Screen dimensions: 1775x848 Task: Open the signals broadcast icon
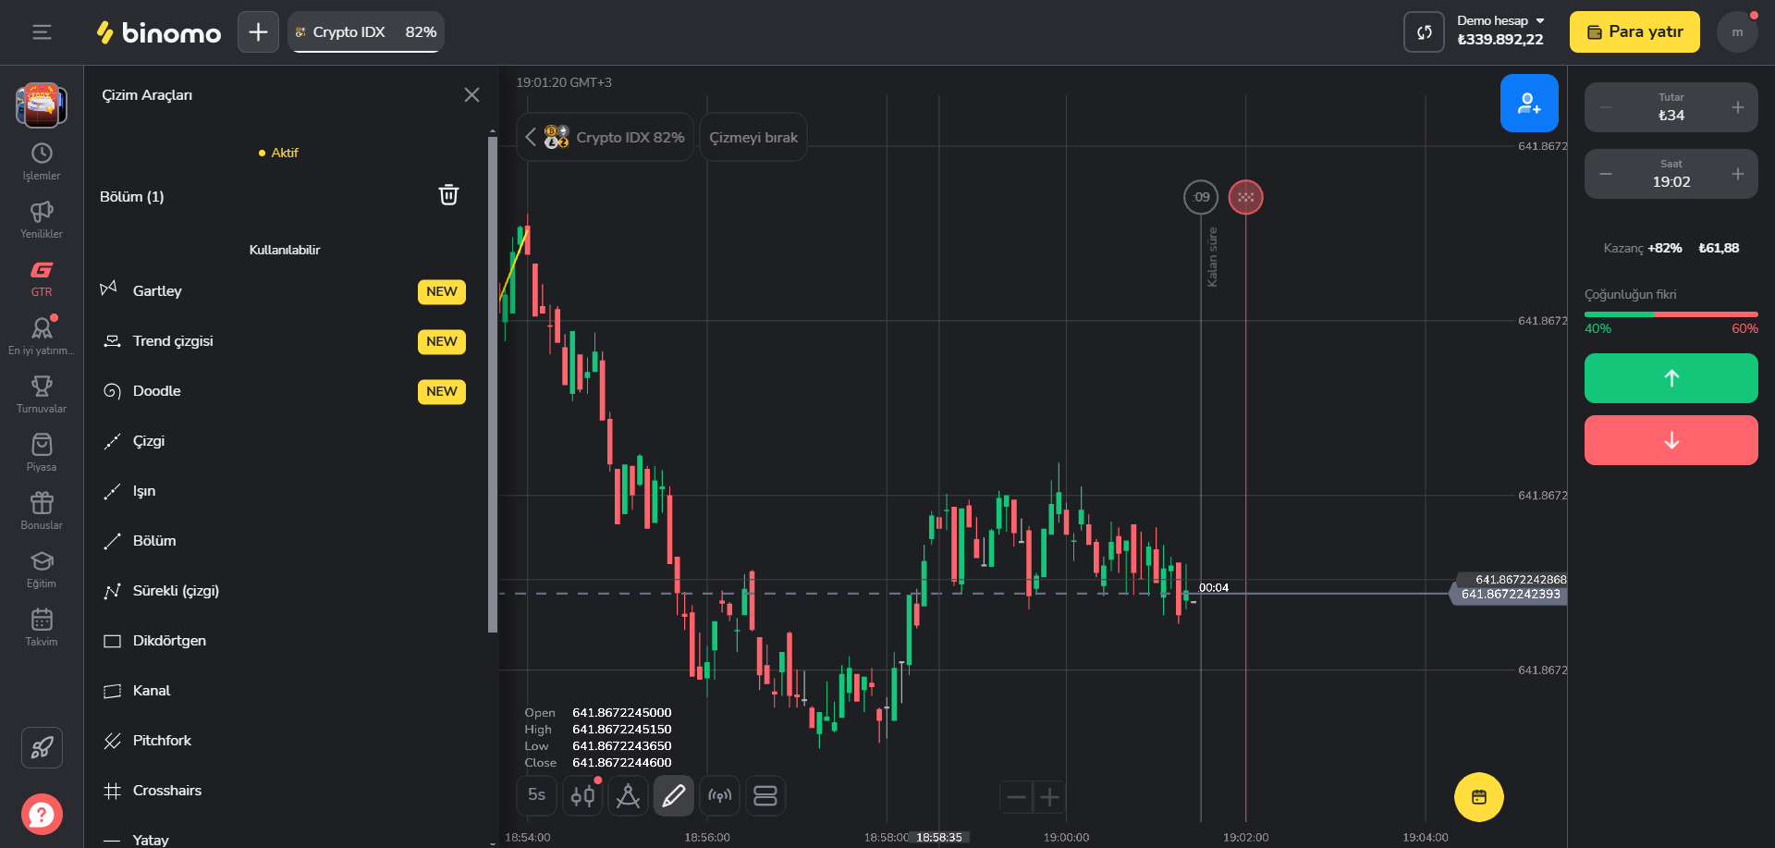[719, 796]
